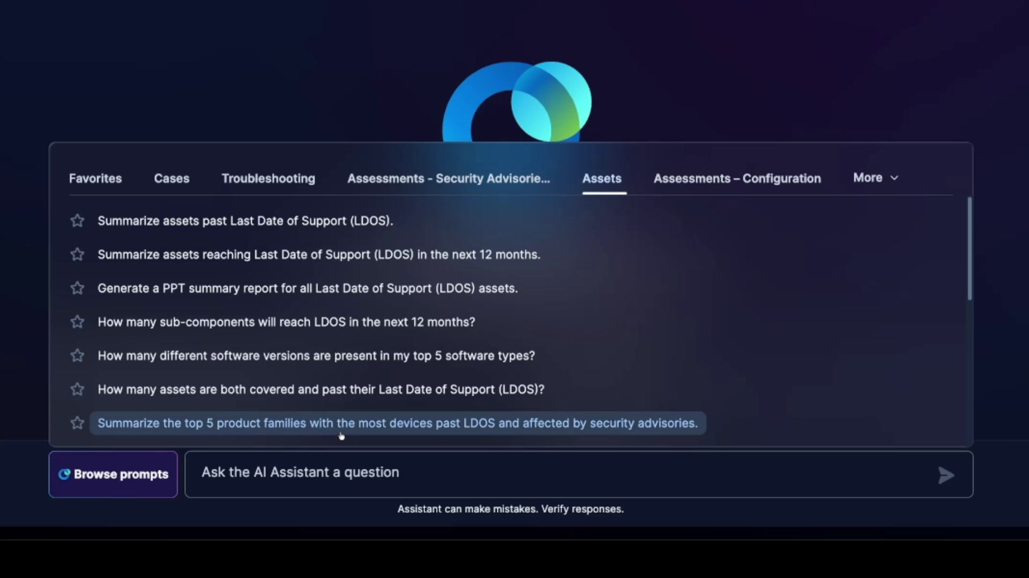
Task: Choose 'Summarize the top 5 product families' prompt
Action: coord(398,423)
